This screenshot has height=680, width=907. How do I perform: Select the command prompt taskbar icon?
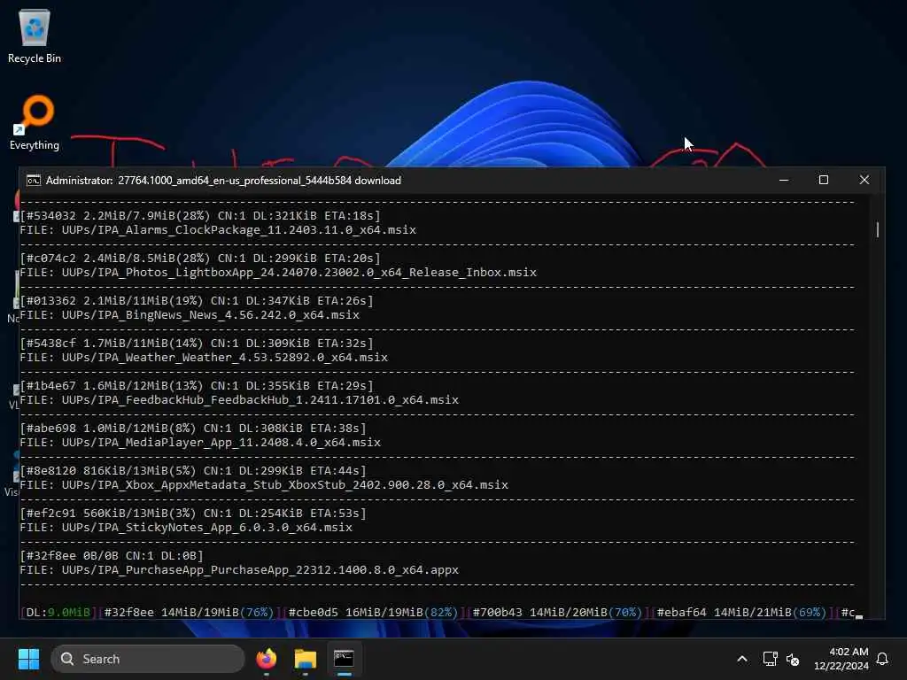click(x=344, y=659)
